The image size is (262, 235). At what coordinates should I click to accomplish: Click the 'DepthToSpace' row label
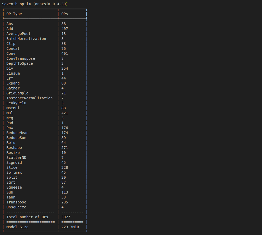point(20,64)
